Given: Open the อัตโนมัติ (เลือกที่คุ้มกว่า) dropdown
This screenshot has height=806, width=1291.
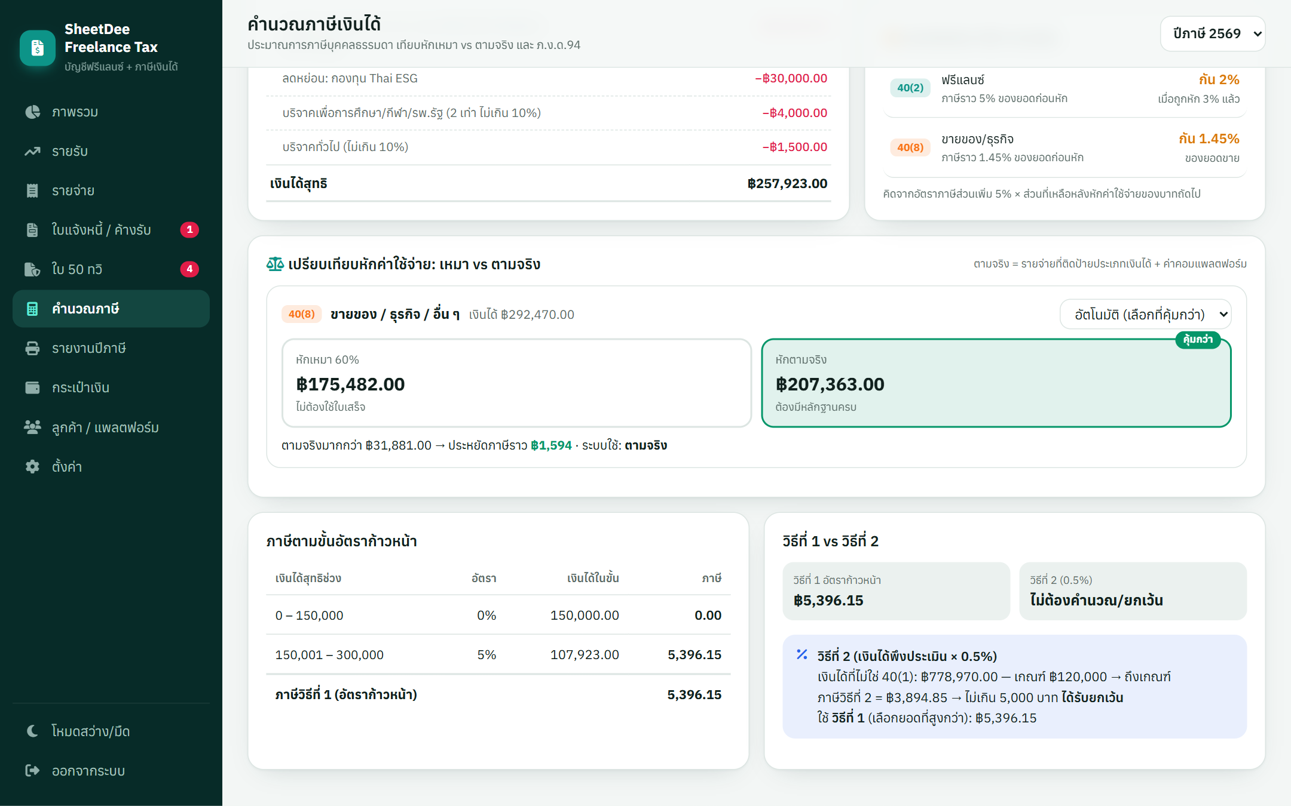Looking at the screenshot, I should pos(1145,314).
